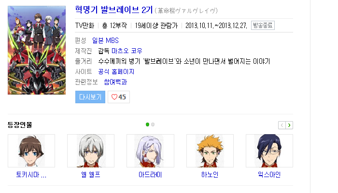Image resolution: width=338 pixels, height=193 pixels.
Task: Select second gray pagination dot
Action: coord(153,124)
